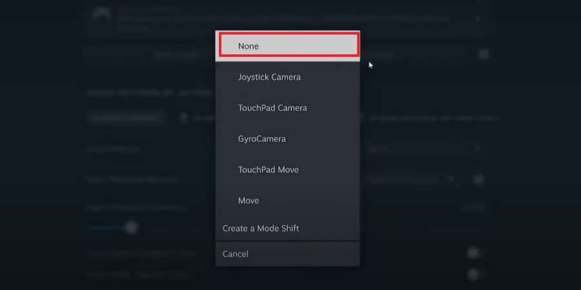Expand the first blurred settings row dropdown arrow

point(478,148)
